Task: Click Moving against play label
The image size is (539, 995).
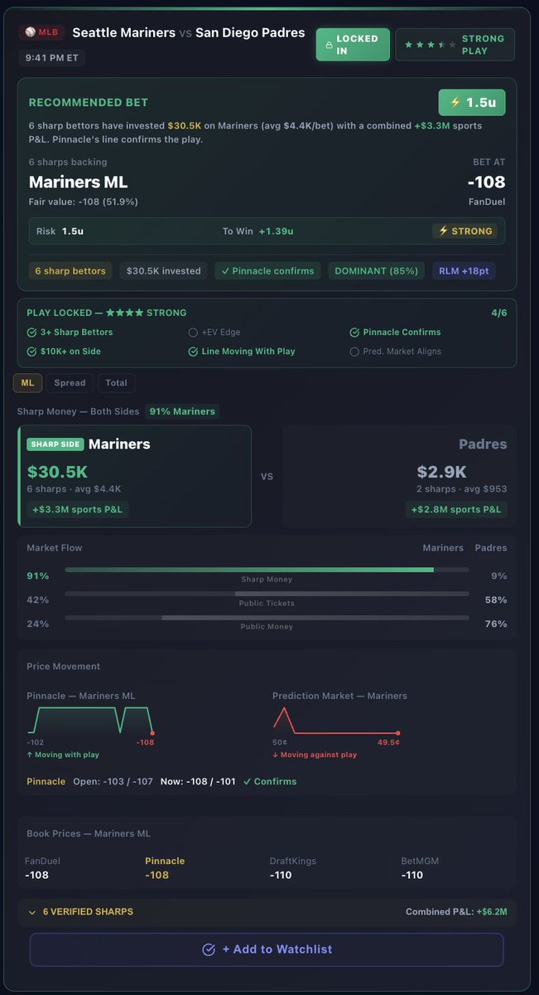Action: tap(315, 755)
